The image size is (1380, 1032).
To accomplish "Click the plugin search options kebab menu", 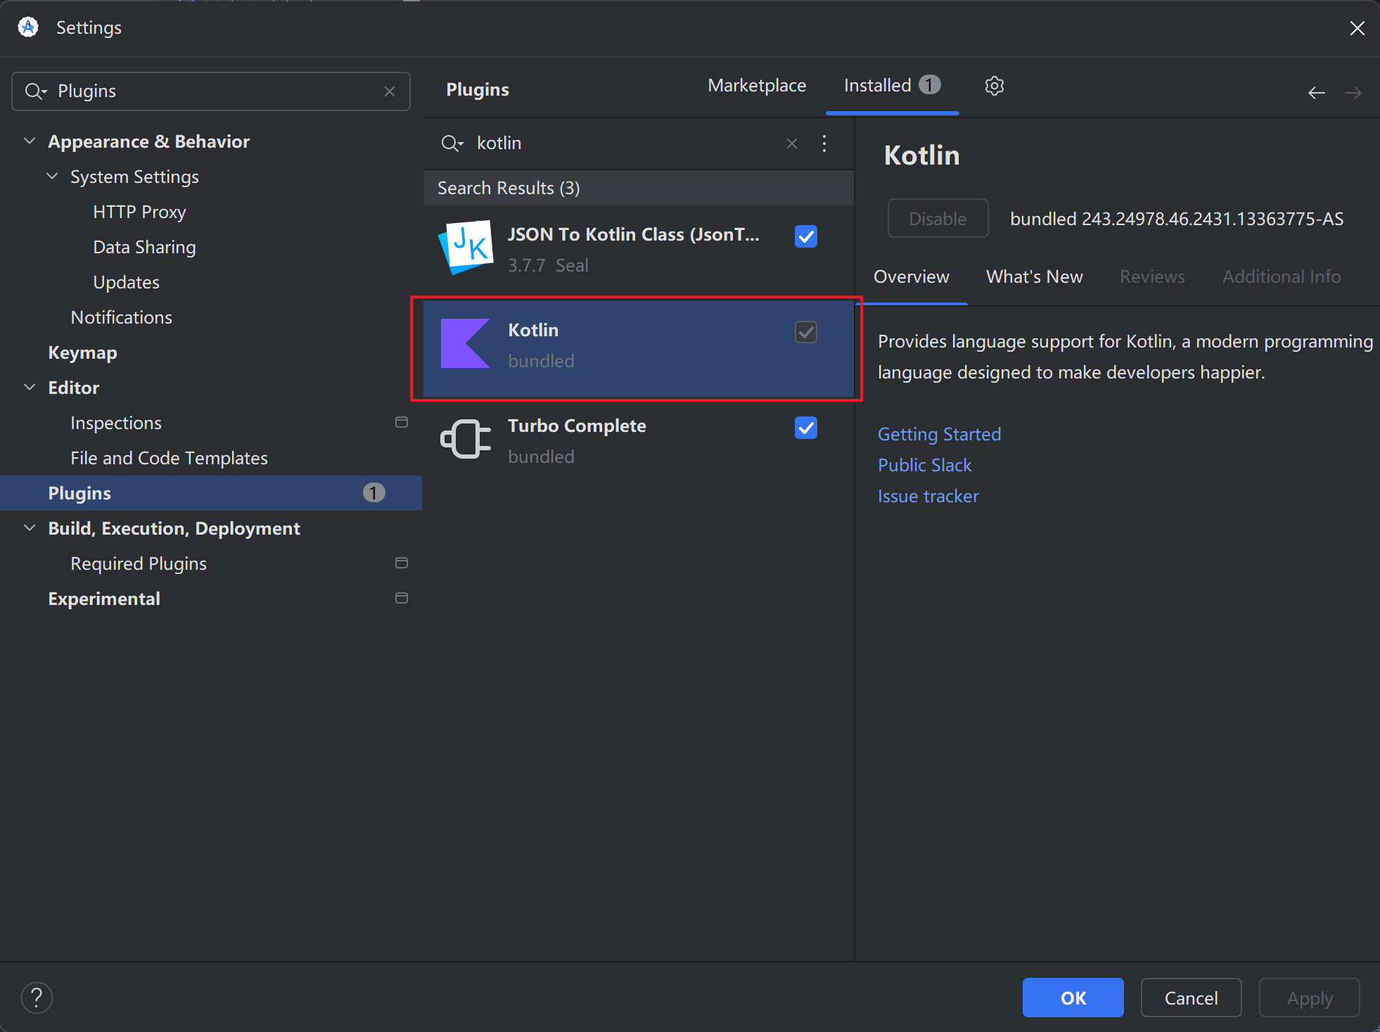I will pyautogui.click(x=824, y=144).
